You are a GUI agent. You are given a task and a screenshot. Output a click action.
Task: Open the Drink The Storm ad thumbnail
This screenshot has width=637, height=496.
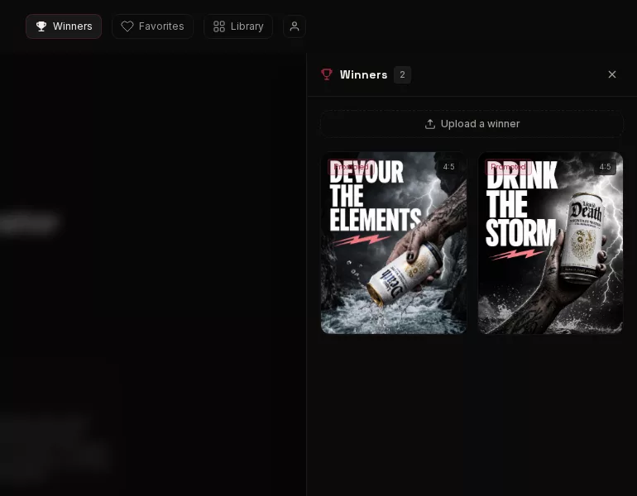click(x=550, y=243)
